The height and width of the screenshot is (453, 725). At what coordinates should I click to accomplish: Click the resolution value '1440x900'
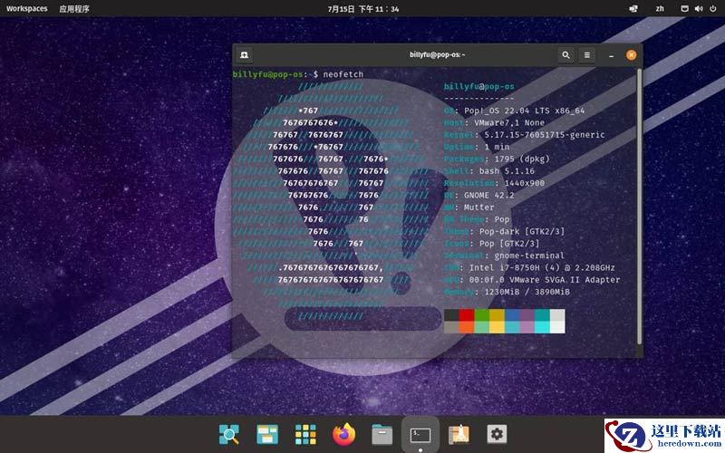tap(525, 183)
